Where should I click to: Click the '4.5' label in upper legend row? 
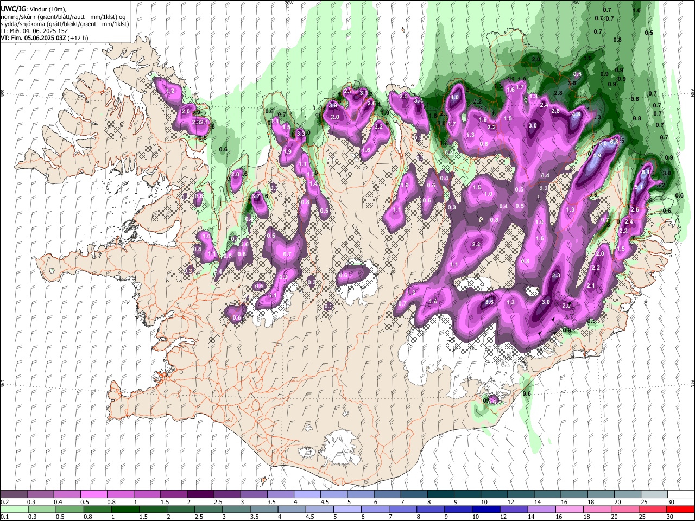coord(324,502)
